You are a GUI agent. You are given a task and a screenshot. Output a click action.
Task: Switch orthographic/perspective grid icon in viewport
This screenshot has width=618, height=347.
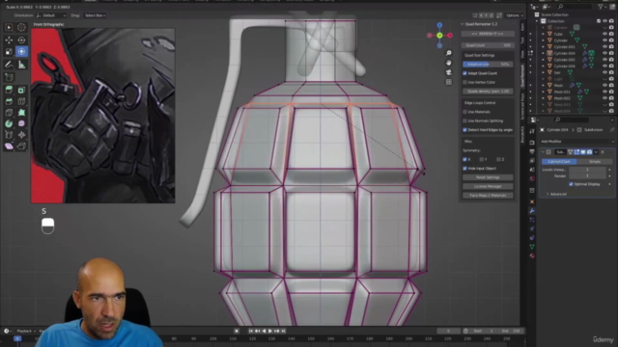coord(448,82)
